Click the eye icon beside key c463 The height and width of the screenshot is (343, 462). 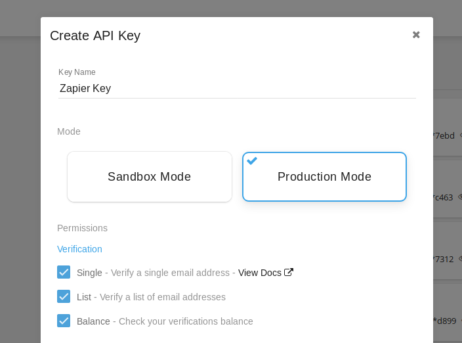pos(460,197)
